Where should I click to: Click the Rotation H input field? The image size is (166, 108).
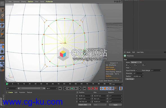pyautogui.click(x=115, y=96)
